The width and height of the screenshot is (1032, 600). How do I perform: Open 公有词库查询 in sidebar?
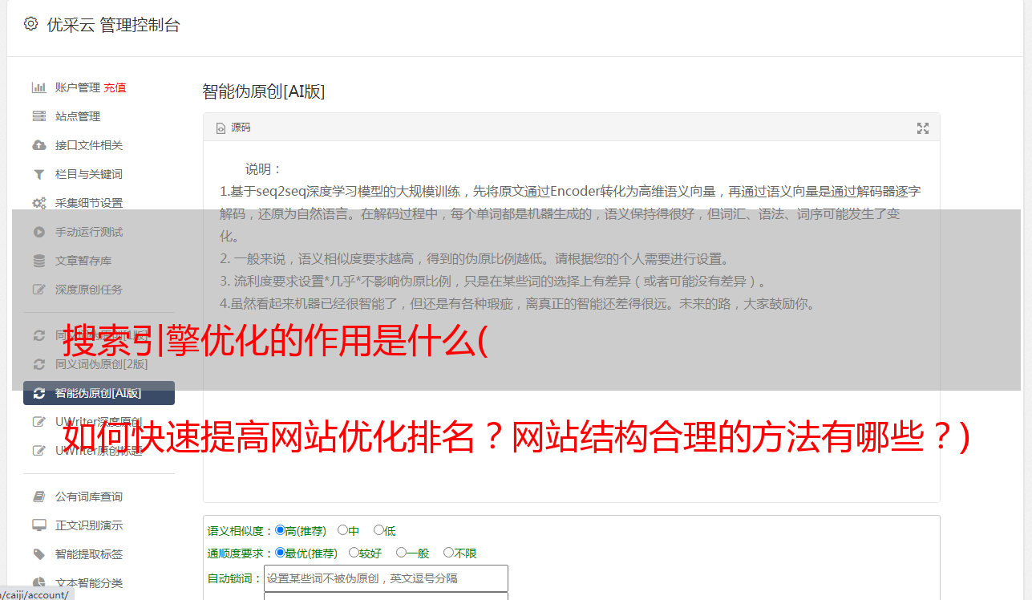(89, 497)
